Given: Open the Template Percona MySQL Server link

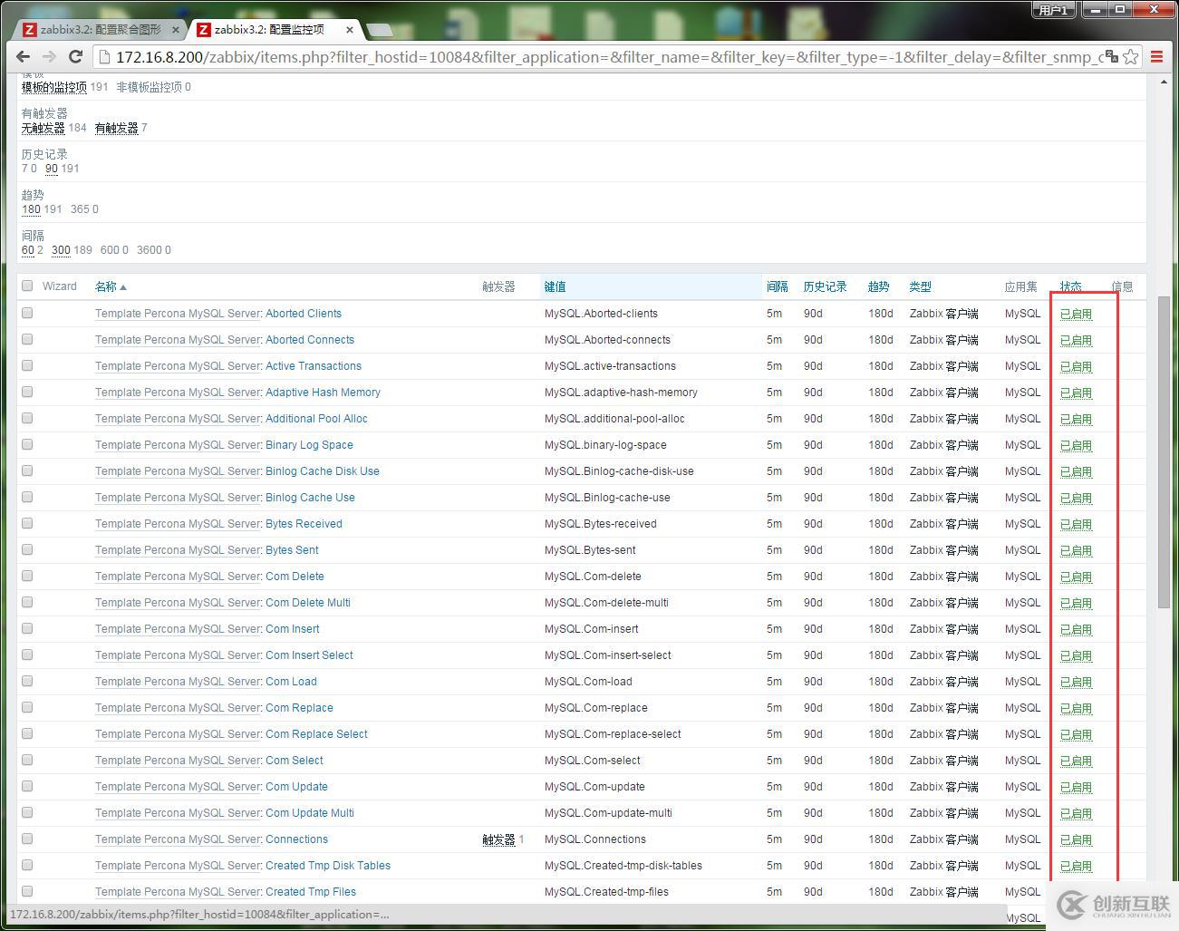Looking at the screenshot, I should coord(177,313).
